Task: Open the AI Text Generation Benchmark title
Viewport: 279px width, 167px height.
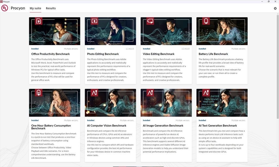Action: click(218, 126)
